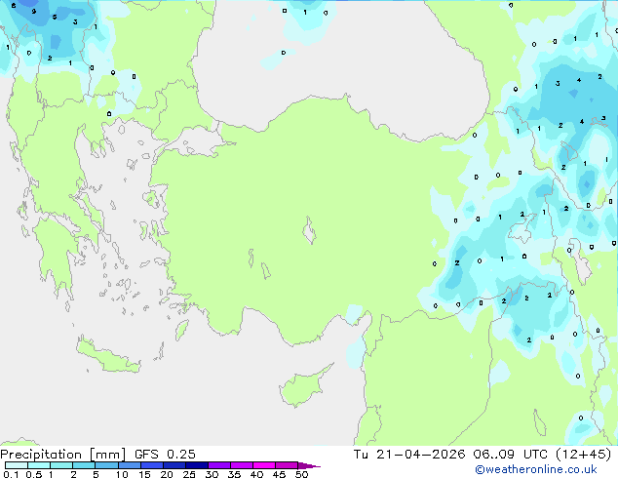This screenshot has height=478, width=618.
Task: Select the 40–45 mm magenta swatch
Action: [x=264, y=465]
